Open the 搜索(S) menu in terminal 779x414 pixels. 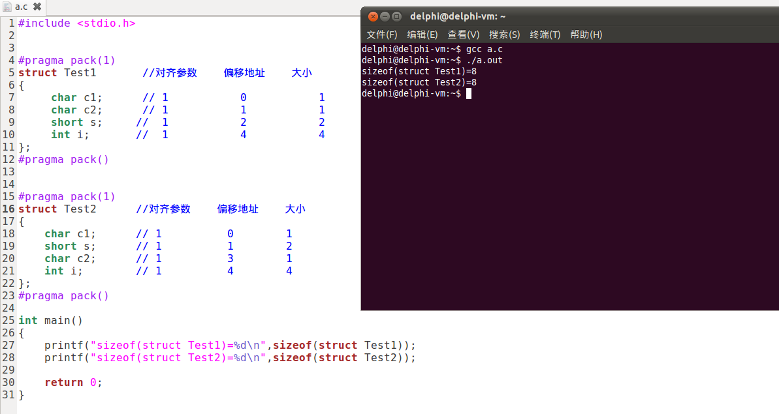point(504,35)
